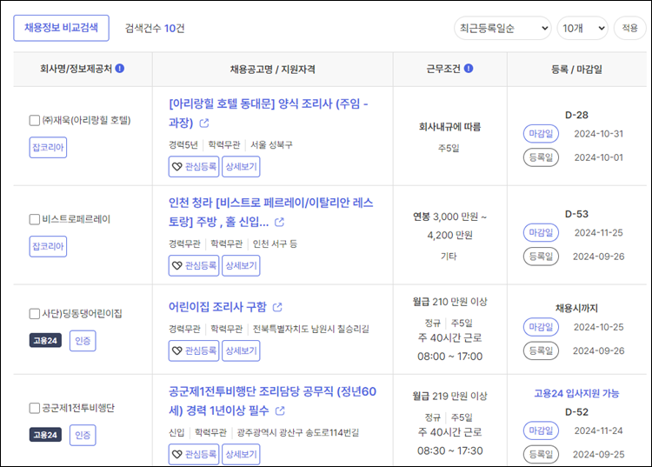Click 등록일 badge next to 2024-10-01

pyautogui.click(x=541, y=157)
